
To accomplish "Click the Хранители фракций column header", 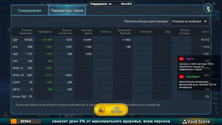I will tap(124, 32).
